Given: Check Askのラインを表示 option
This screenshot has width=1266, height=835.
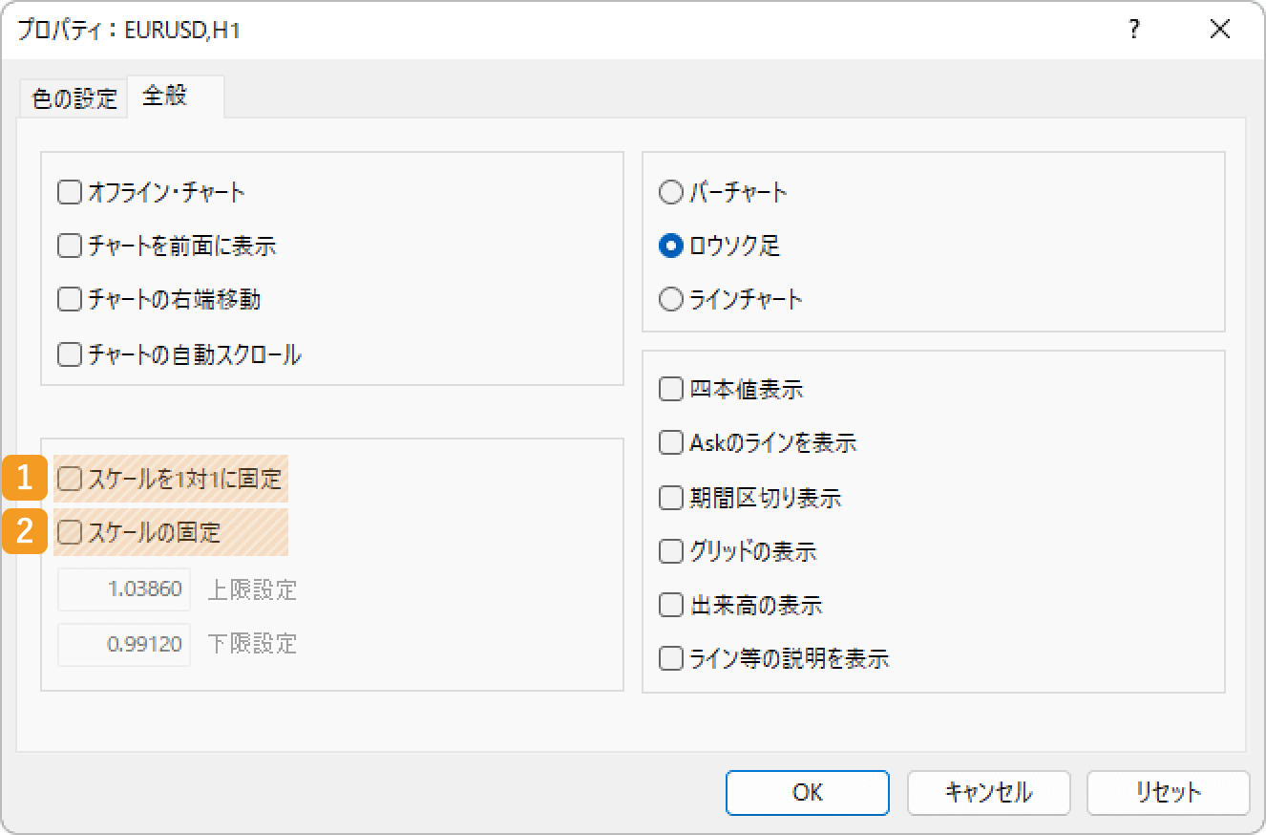Looking at the screenshot, I should pyautogui.click(x=671, y=443).
